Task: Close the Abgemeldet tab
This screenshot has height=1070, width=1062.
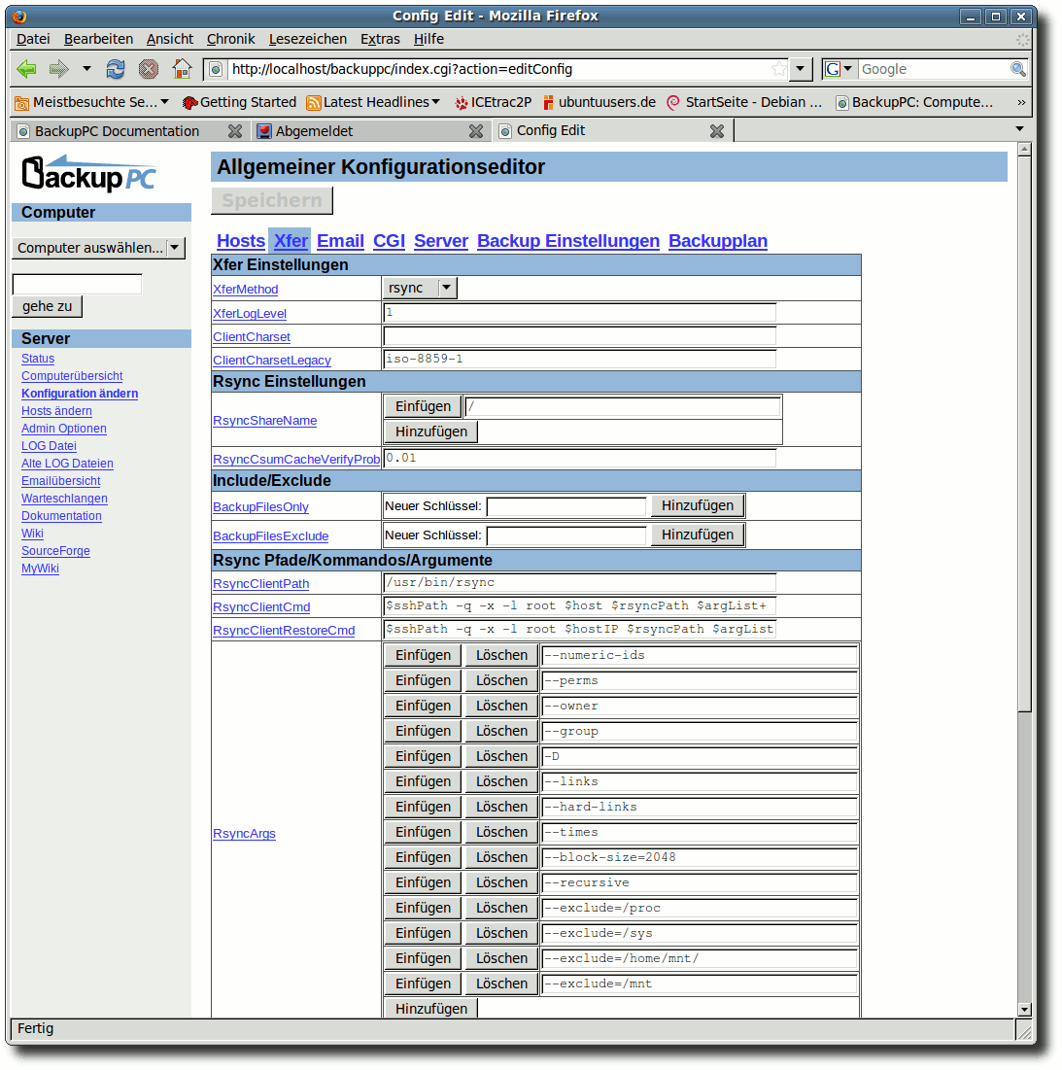Action: tap(476, 131)
